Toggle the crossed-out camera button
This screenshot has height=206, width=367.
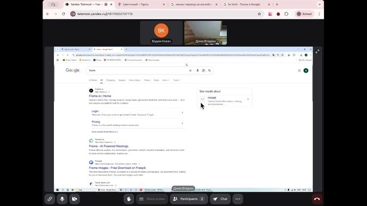click(x=75, y=199)
